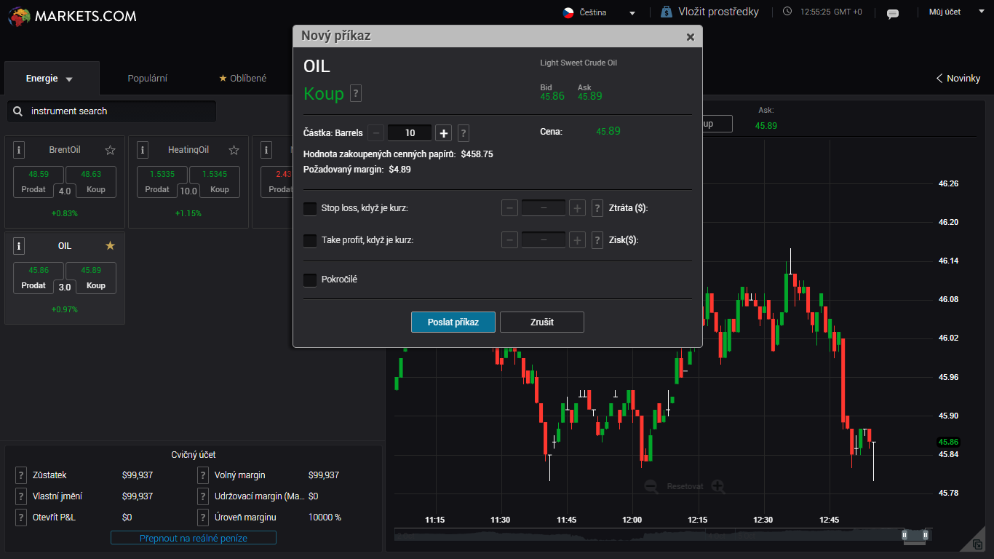
Task: Open help icon for Zůstatek
Action: pyautogui.click(x=21, y=475)
